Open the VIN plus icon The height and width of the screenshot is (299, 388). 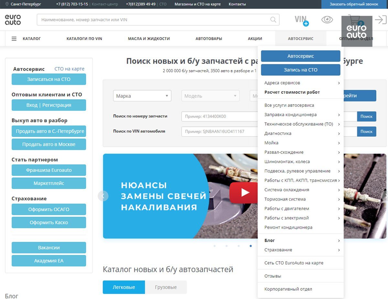[x=302, y=20]
